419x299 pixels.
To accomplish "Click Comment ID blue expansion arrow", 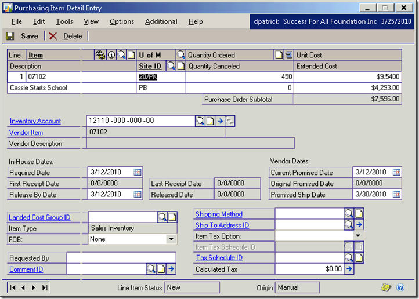I will point(171,269).
